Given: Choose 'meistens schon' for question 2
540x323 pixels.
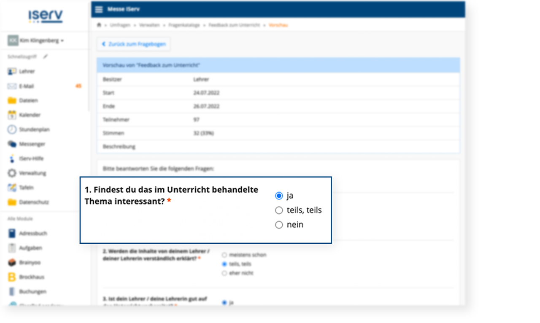Looking at the screenshot, I should 224,255.
